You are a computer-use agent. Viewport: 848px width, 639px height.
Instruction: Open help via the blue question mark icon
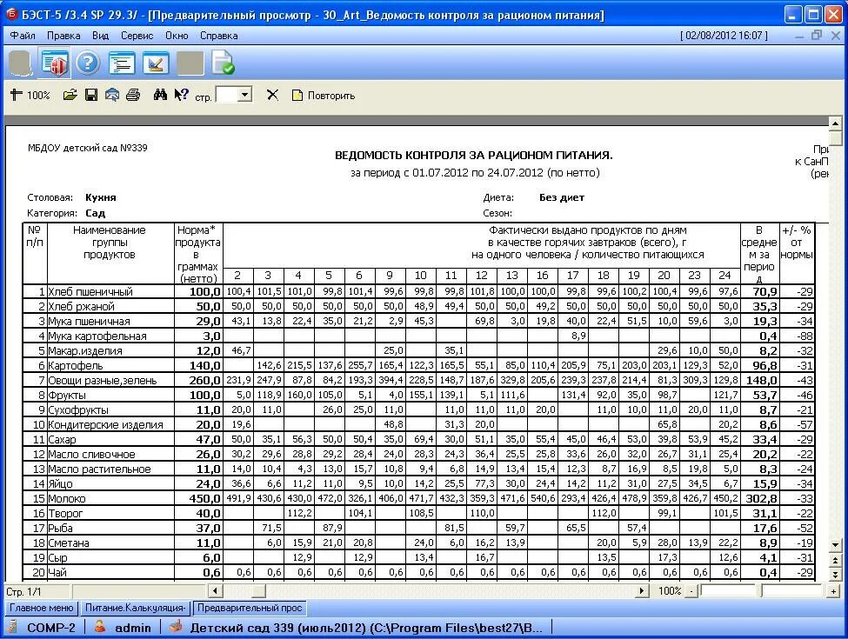(x=88, y=63)
